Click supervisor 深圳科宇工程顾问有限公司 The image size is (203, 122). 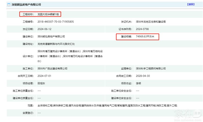pyautogui.click(x=151, y=69)
